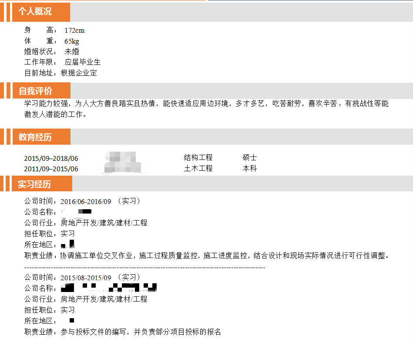Click the 实习经历 section header
Viewport: 413px width, 343px height.
tap(34, 184)
